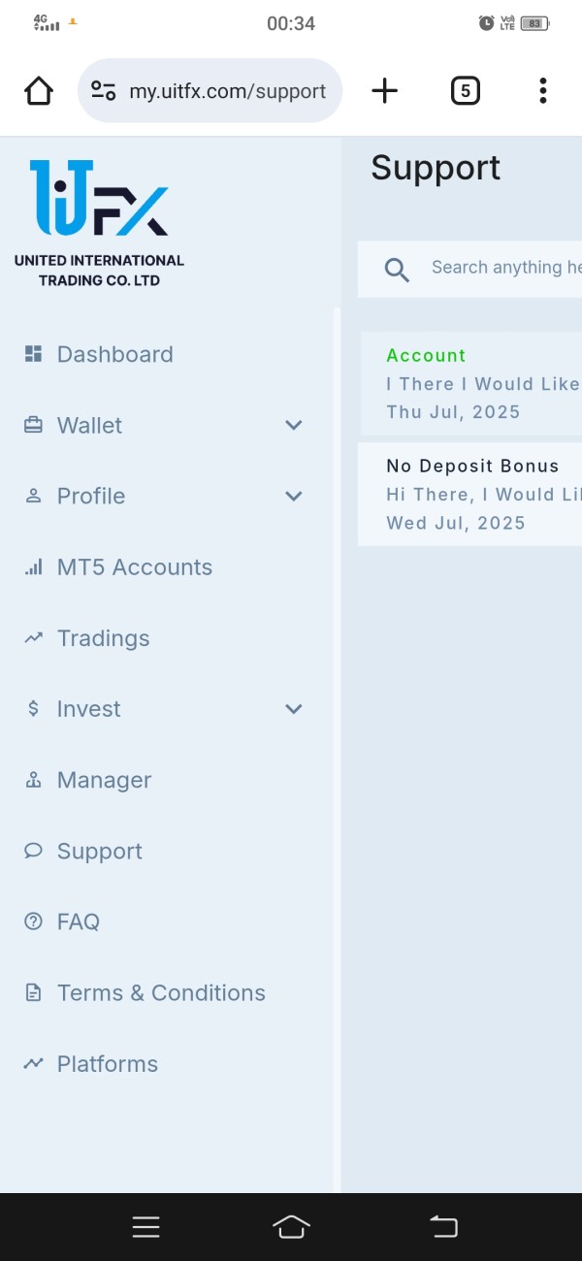Click the search magnifier icon
This screenshot has height=1261, width=582.
coord(397,269)
